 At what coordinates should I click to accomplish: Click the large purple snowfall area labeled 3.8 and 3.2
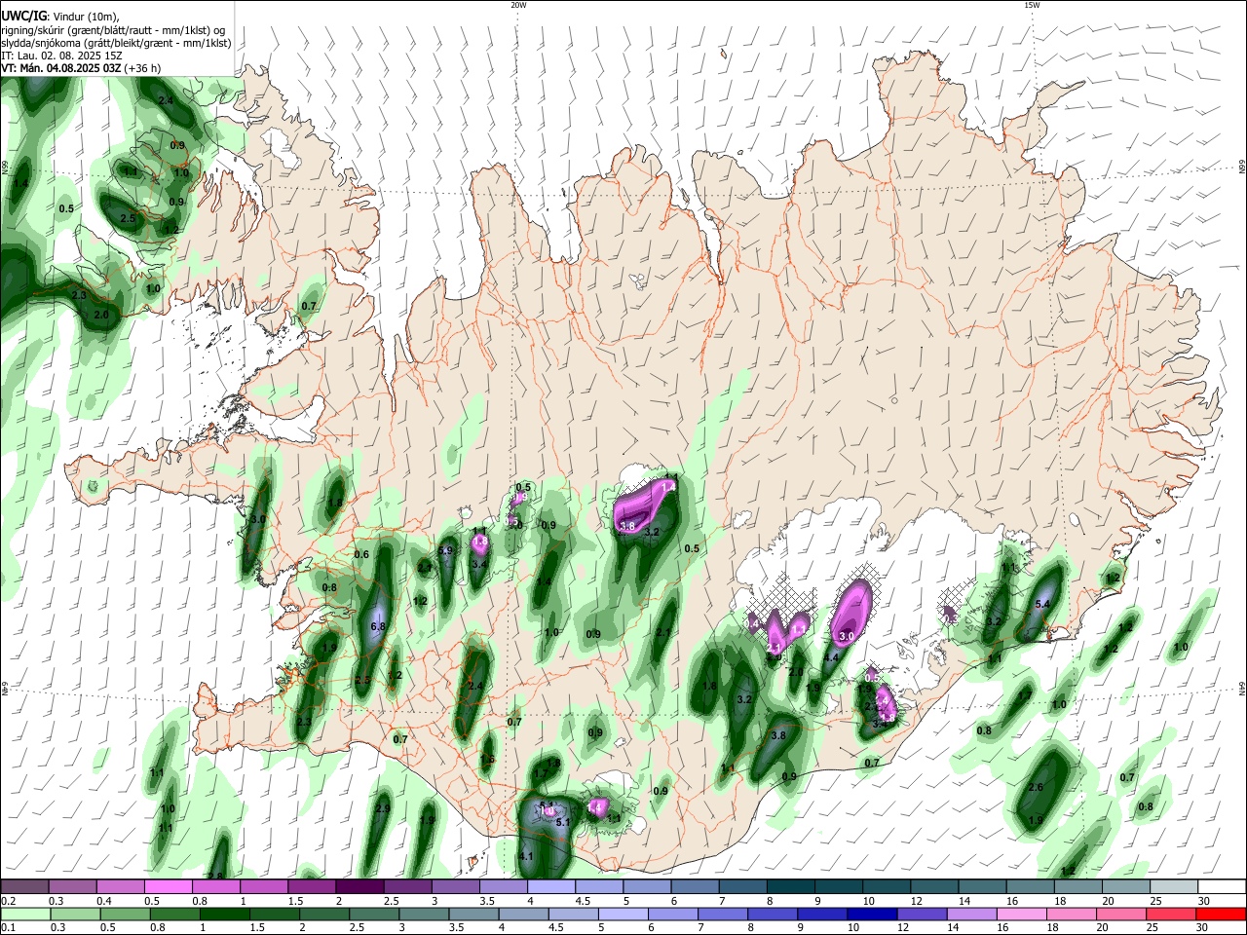(x=644, y=506)
